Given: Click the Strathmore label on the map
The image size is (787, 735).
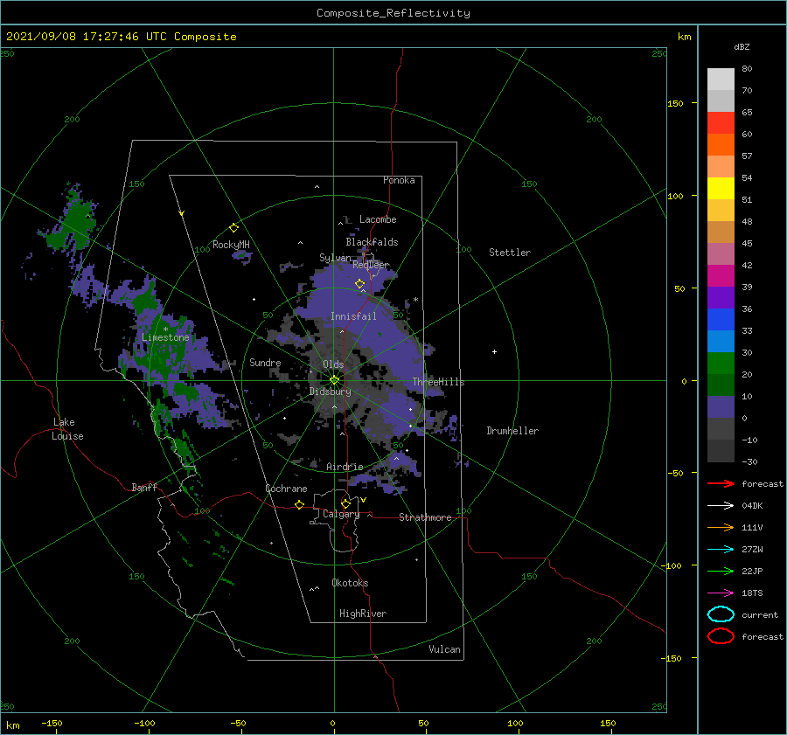Looking at the screenshot, I should (x=425, y=517).
